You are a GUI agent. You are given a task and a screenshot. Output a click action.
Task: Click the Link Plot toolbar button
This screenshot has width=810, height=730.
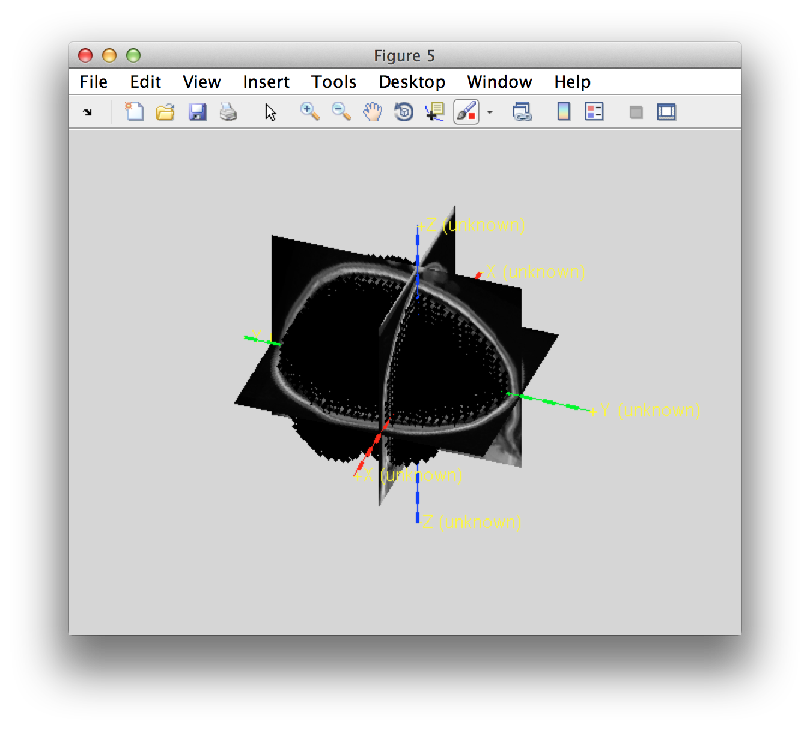(522, 112)
